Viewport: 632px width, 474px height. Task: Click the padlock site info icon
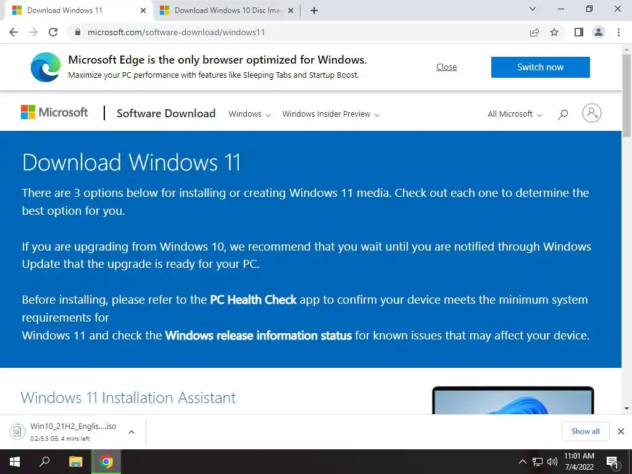(78, 32)
